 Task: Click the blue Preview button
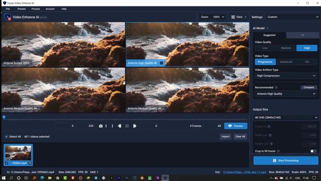[236, 126]
